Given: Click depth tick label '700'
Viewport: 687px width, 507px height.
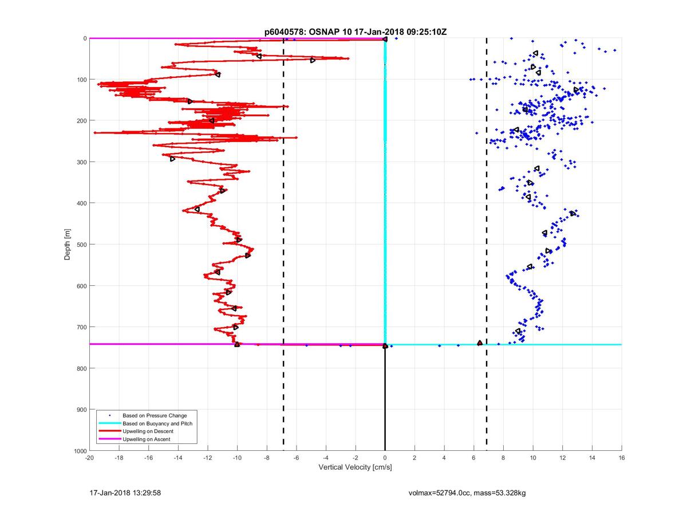Looking at the screenshot, I should (x=81, y=327).
